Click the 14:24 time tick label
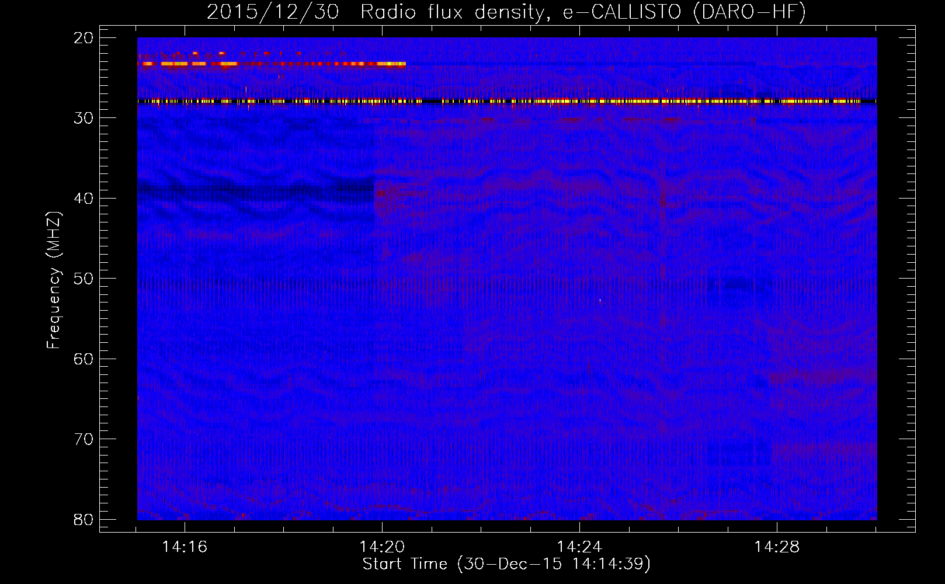 (x=579, y=547)
